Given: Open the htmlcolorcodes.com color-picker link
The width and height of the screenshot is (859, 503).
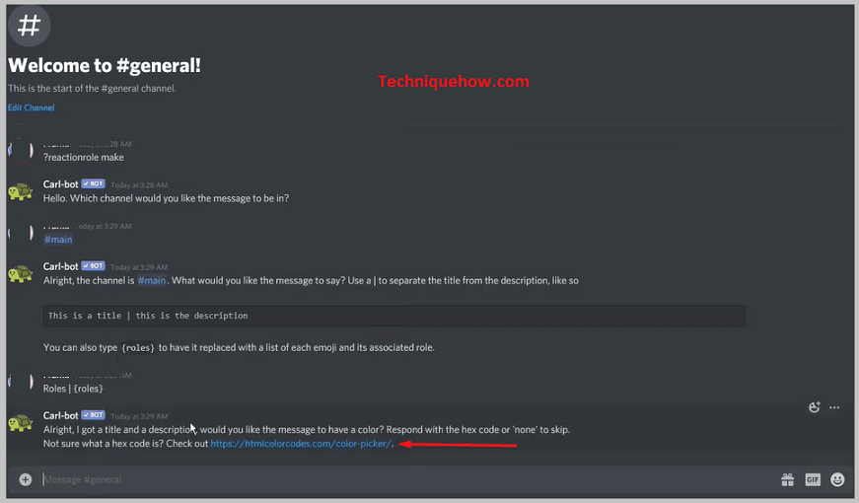Looking at the screenshot, I should pyautogui.click(x=301, y=443).
